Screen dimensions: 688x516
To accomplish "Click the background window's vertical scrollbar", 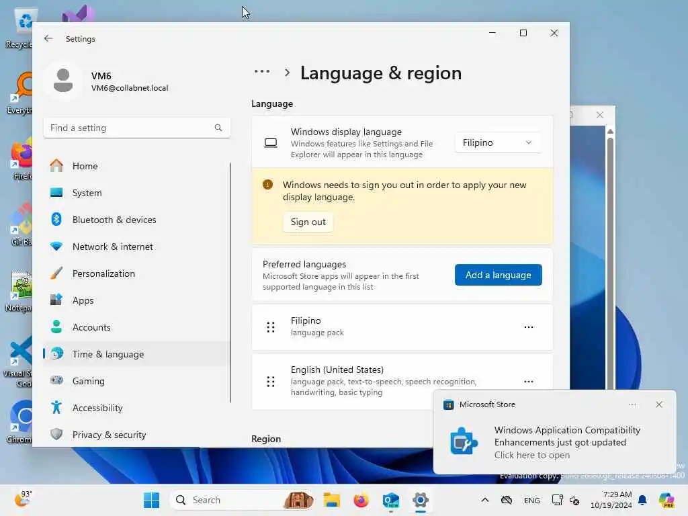I will [610, 263].
